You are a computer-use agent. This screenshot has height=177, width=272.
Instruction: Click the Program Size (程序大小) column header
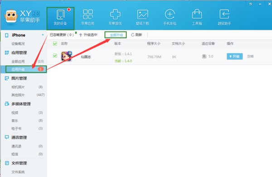coord(154,43)
